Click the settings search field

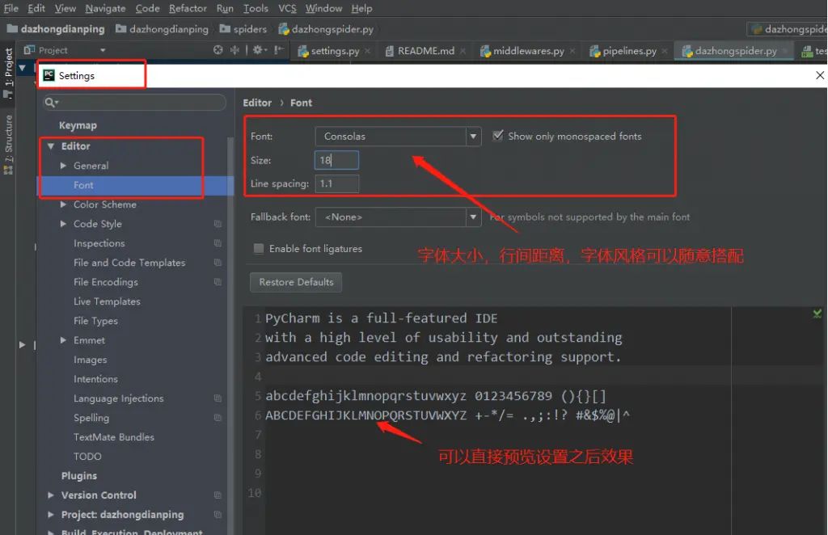[135, 102]
